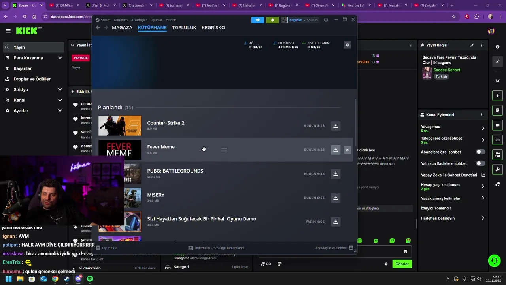Click lightning bolt icon in right rail
The width and height of the screenshot is (506, 285).
tap(497, 96)
